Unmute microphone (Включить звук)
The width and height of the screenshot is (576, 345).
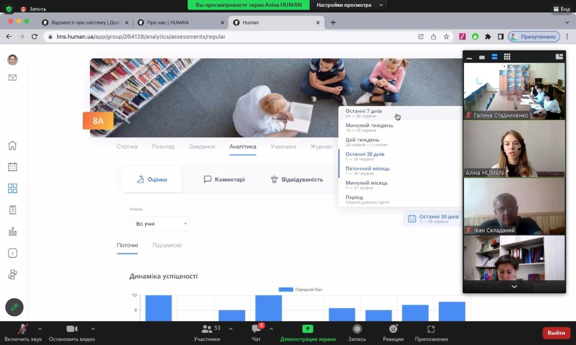[23, 333]
